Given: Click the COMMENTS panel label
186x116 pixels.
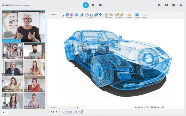Looking at the screenshot, I should (x=53, y=107).
